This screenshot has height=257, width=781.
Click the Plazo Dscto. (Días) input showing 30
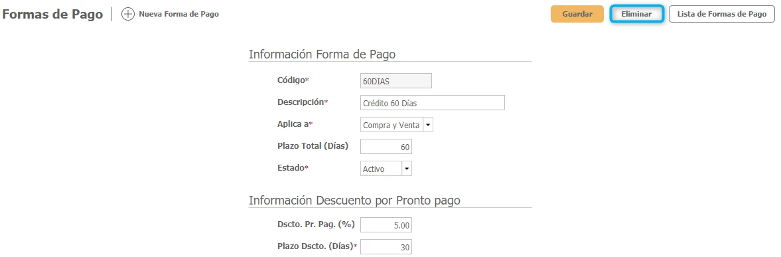pyautogui.click(x=386, y=247)
